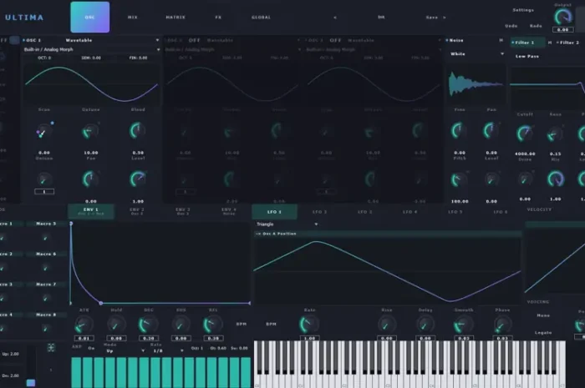Switch to the MATRIX tab
Image resolution: width=585 pixels, height=388 pixels.
pos(175,18)
